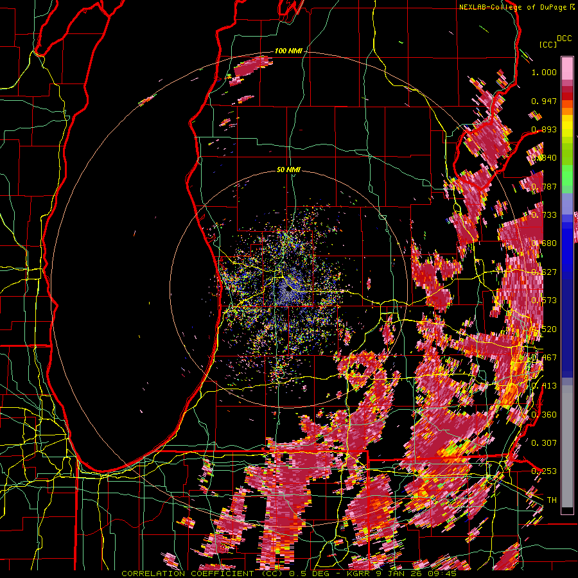Pick the gray bottom color bar segment
578x578 pixels.
567,446
